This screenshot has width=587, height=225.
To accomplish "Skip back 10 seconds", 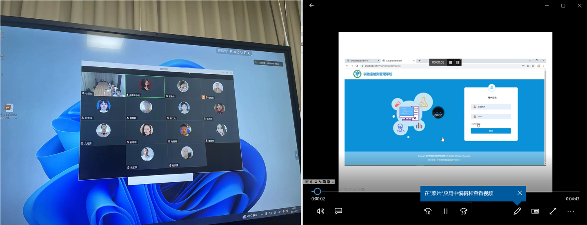I will [x=428, y=211].
